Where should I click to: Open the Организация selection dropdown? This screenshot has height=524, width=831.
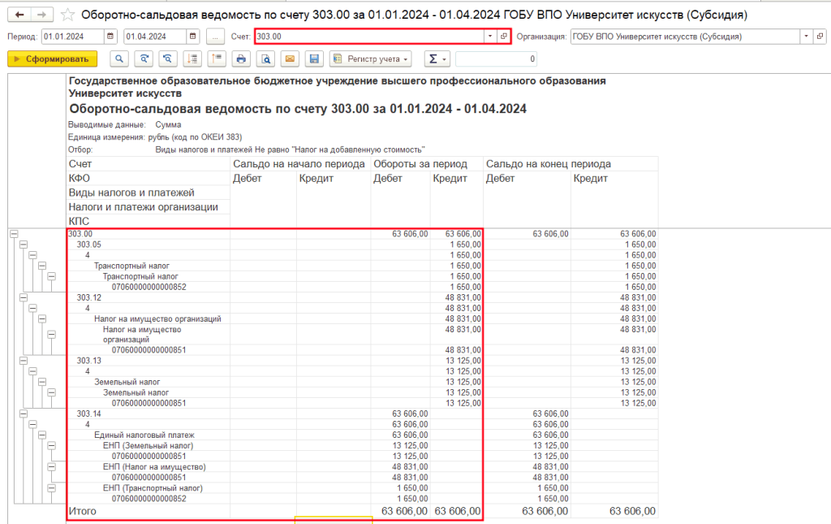pyautogui.click(x=806, y=36)
